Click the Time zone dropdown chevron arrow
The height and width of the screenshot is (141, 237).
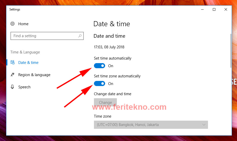pyautogui.click(x=204, y=125)
